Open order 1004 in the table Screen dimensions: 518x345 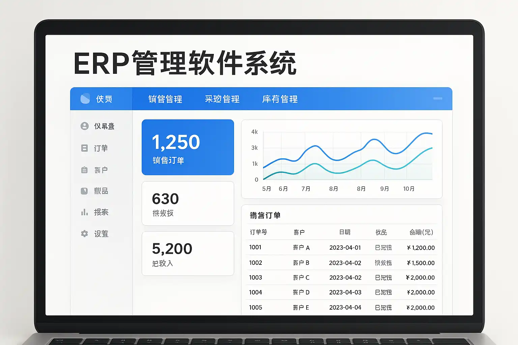point(256,292)
